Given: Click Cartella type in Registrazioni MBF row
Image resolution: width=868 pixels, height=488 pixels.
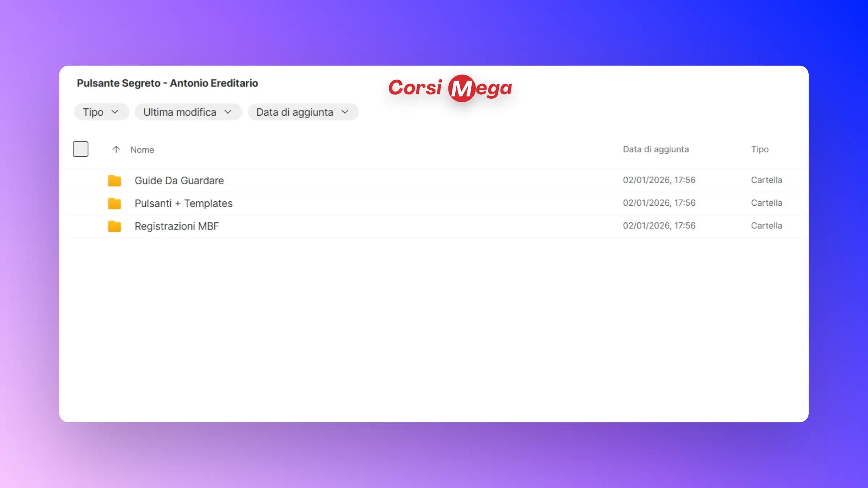Looking at the screenshot, I should [766, 226].
